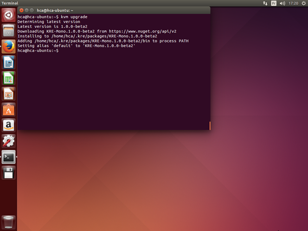Open the Fr keyboard layout indicator
Viewport: 308px width, 231px height.
[274, 3]
